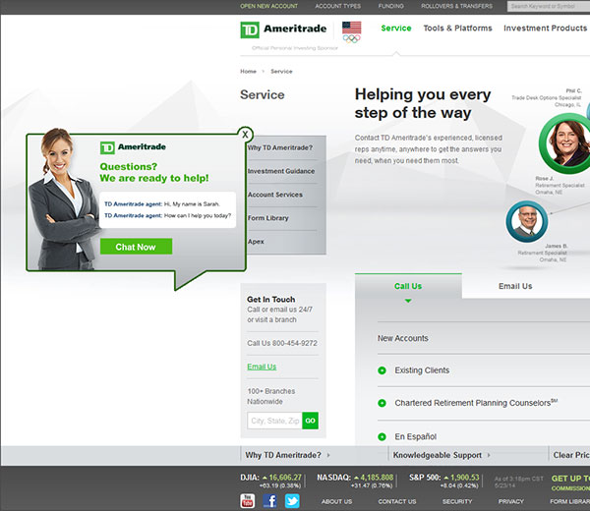Open Why TD Ameritrade? sidebar item
Screen dimensions: 590x511
280,147
